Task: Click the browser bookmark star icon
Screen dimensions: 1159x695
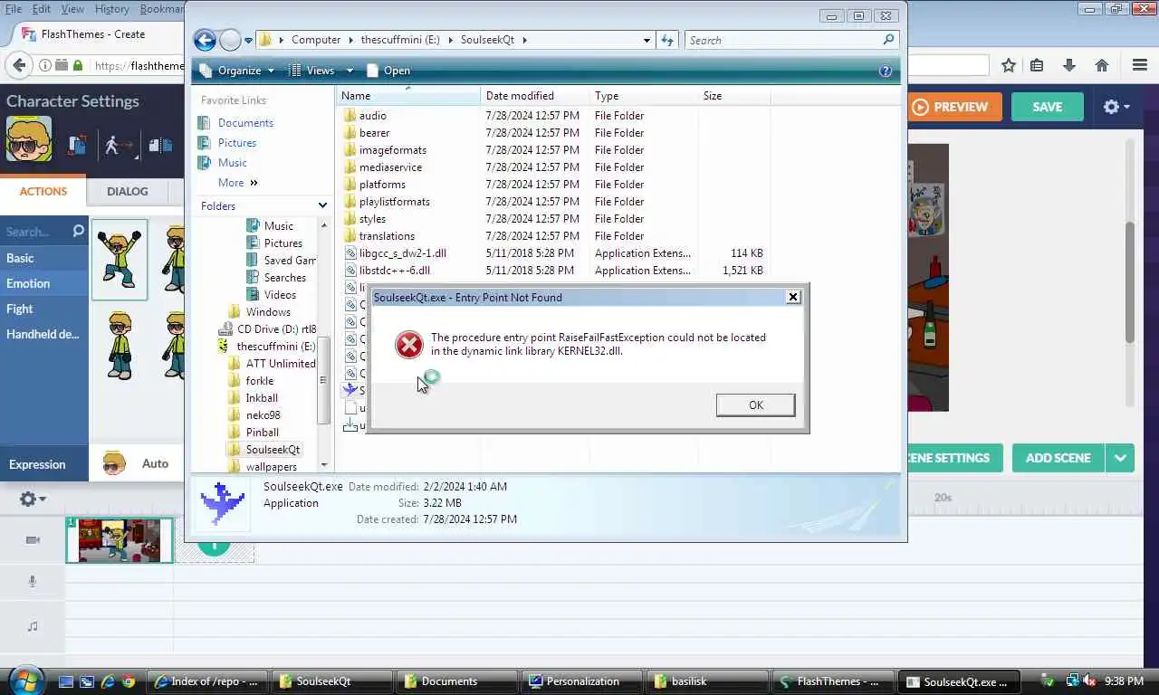Action: point(1009,65)
